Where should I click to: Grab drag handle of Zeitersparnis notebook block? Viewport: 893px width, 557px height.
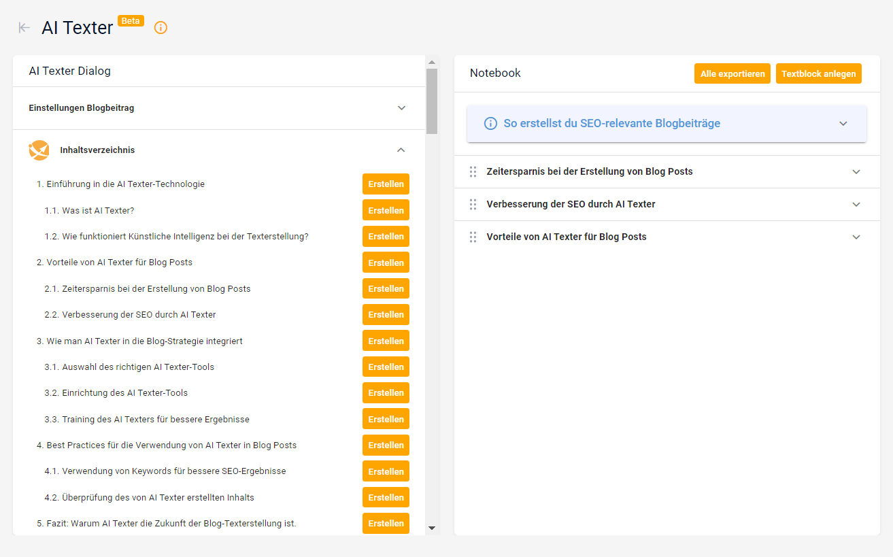(473, 172)
